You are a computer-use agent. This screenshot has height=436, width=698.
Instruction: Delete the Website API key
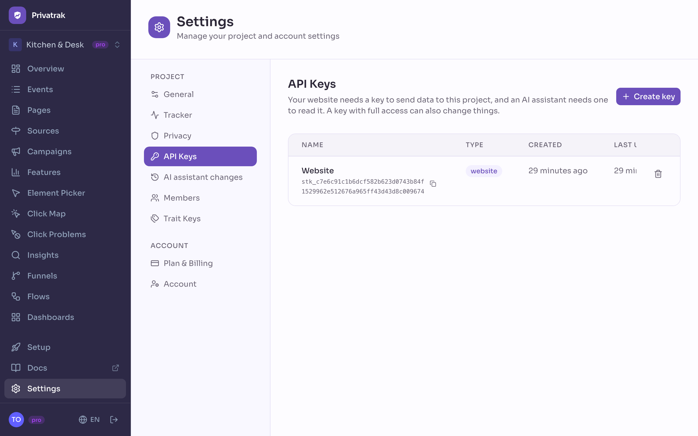pyautogui.click(x=658, y=174)
